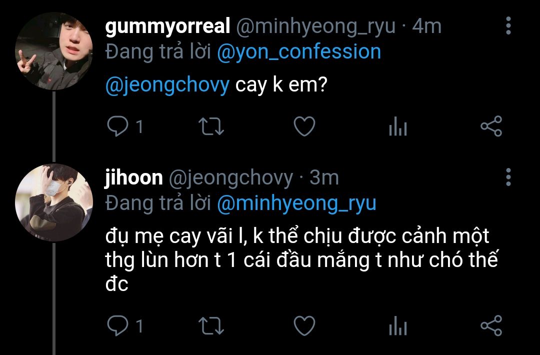The height and width of the screenshot is (355, 540).
Task: Retweet gummyorreal's tweet
Action: tap(211, 126)
